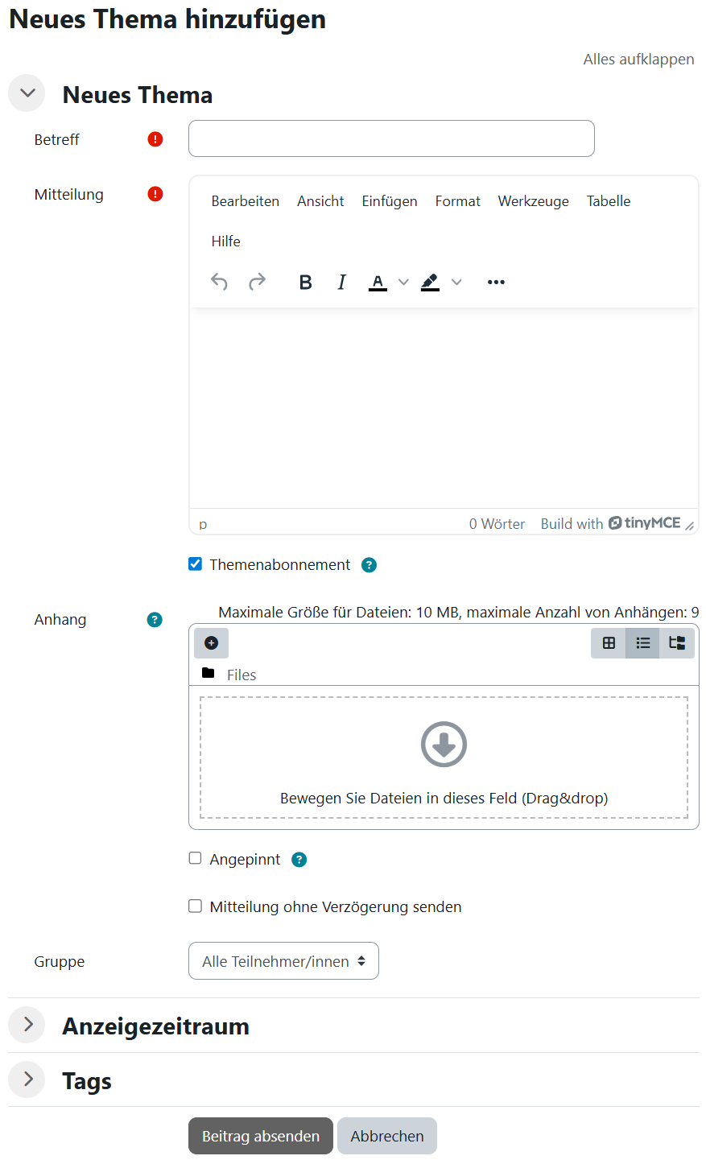This screenshot has width=706, height=1160.
Task: Click the undo arrow in editor toolbar
Action: [x=219, y=282]
